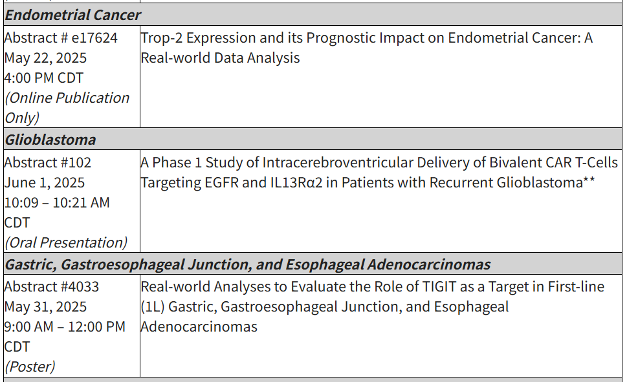Click the Endometrial Cancer section header
Viewport: 627px width, 382px height.
pyautogui.click(x=72, y=15)
